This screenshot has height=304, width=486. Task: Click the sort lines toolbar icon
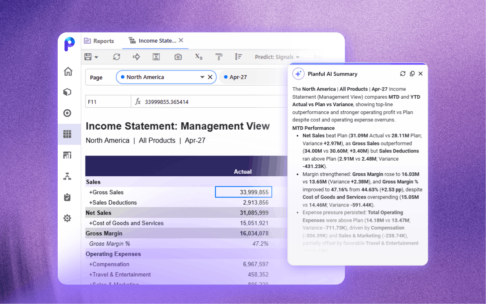[238, 57]
